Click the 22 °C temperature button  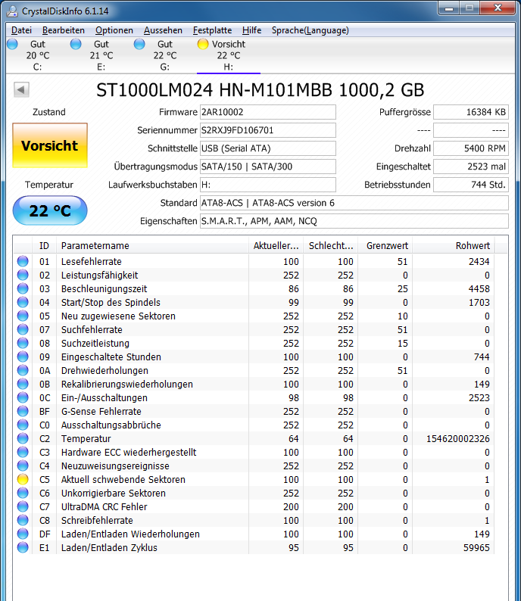[x=50, y=210]
